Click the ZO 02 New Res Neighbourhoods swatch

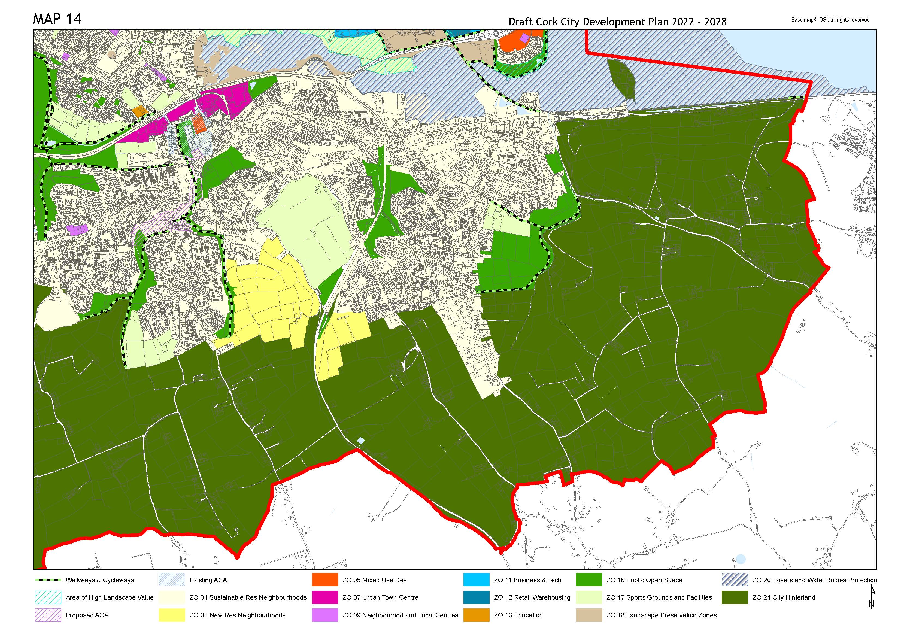click(x=171, y=615)
